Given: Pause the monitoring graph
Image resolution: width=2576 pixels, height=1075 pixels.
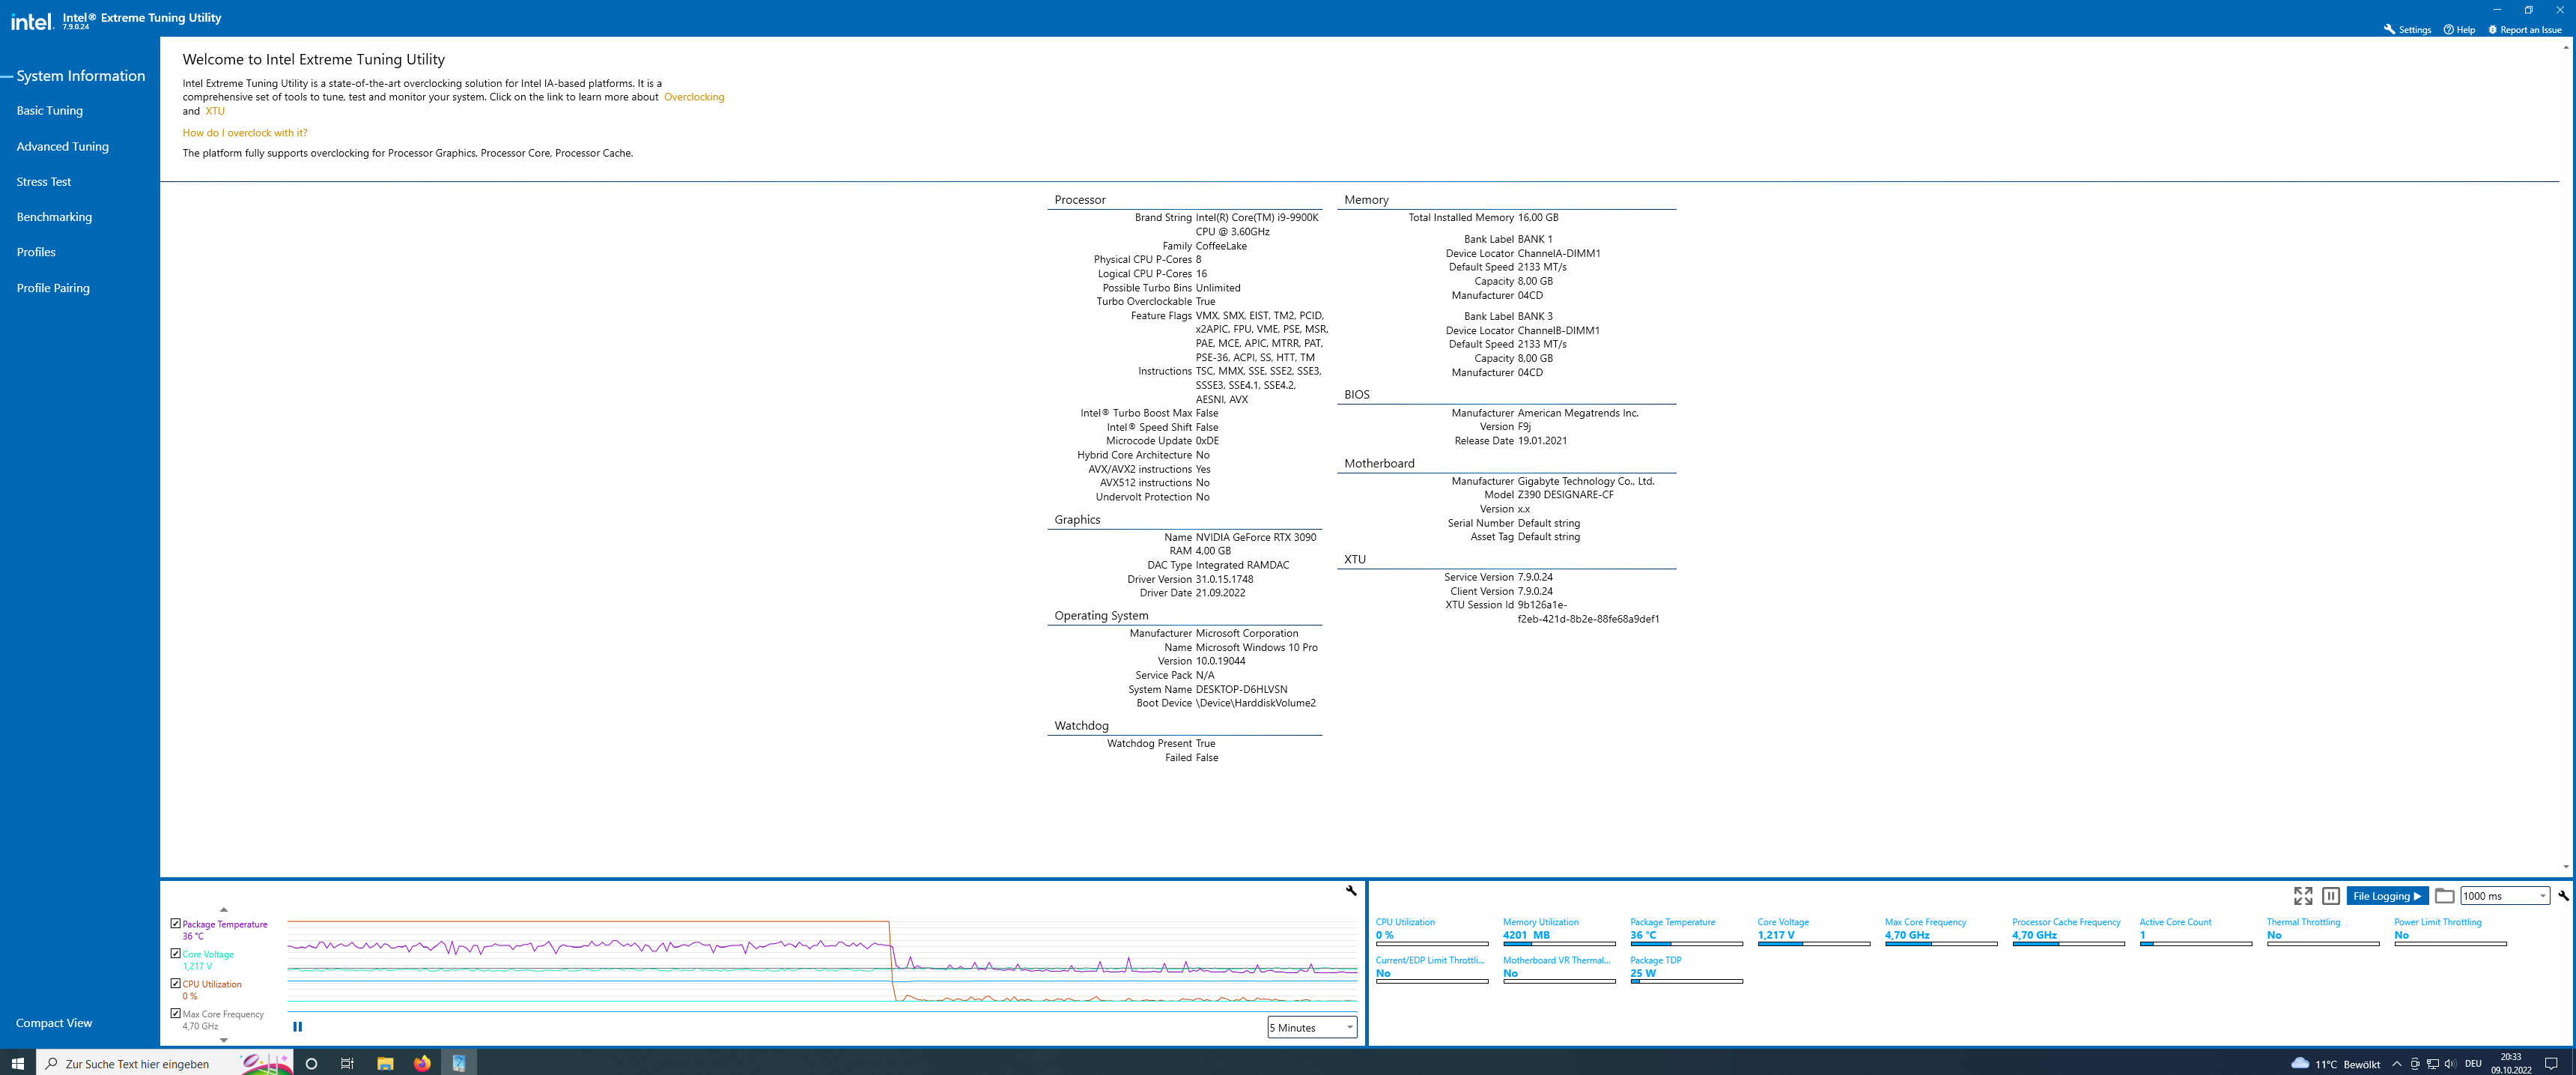Looking at the screenshot, I should pyautogui.click(x=297, y=1026).
